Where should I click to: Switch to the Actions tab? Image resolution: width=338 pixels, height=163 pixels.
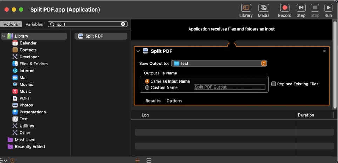point(11,24)
